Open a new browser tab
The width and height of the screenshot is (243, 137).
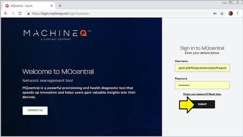pyautogui.click(x=60, y=6)
